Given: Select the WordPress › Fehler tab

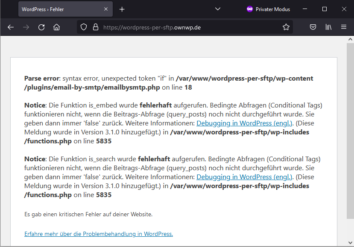Looking at the screenshot, I should [x=65, y=9].
